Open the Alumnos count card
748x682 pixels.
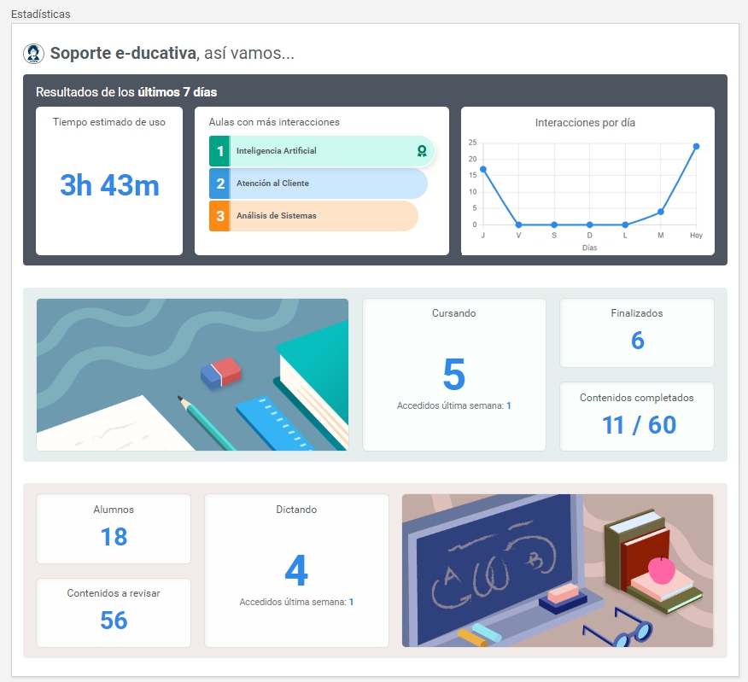tap(114, 528)
